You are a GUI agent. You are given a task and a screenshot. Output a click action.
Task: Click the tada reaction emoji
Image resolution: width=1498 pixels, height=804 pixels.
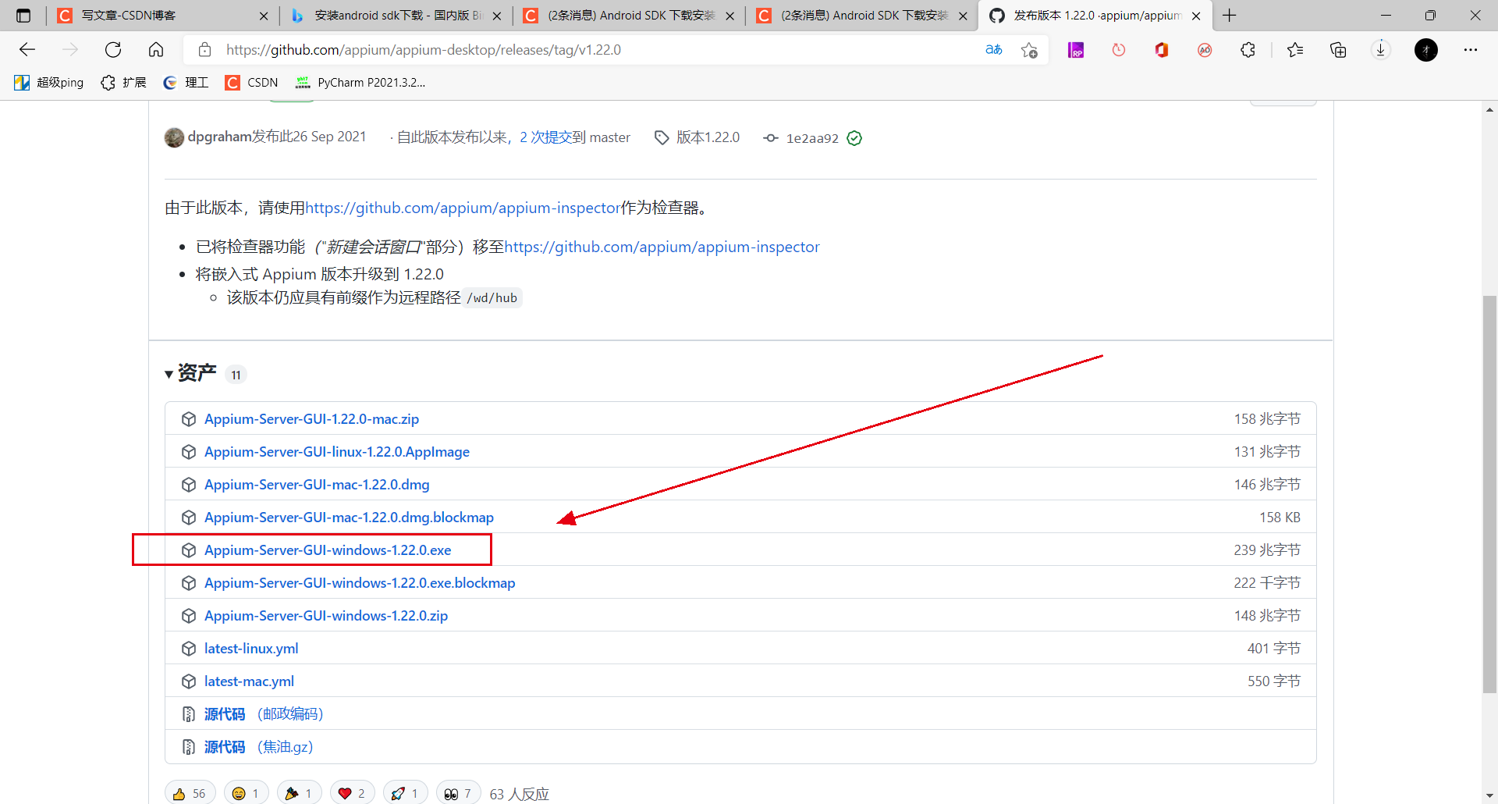(292, 793)
